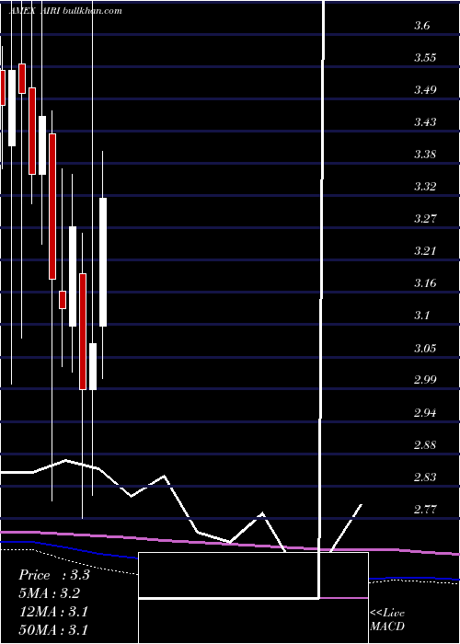This screenshot has height=644, width=460.
Task: Click the 3.1 price axis label
Action: (421, 316)
